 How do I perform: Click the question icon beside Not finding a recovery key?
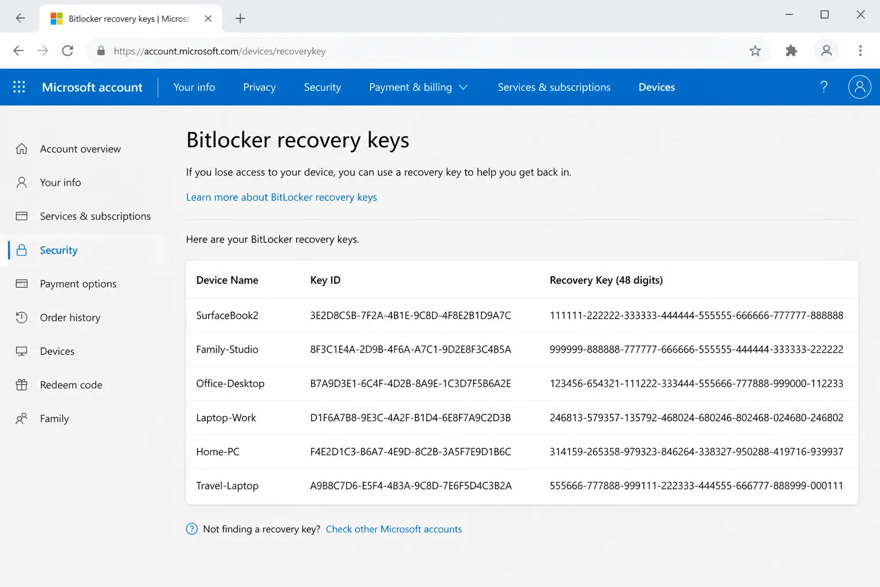192,529
